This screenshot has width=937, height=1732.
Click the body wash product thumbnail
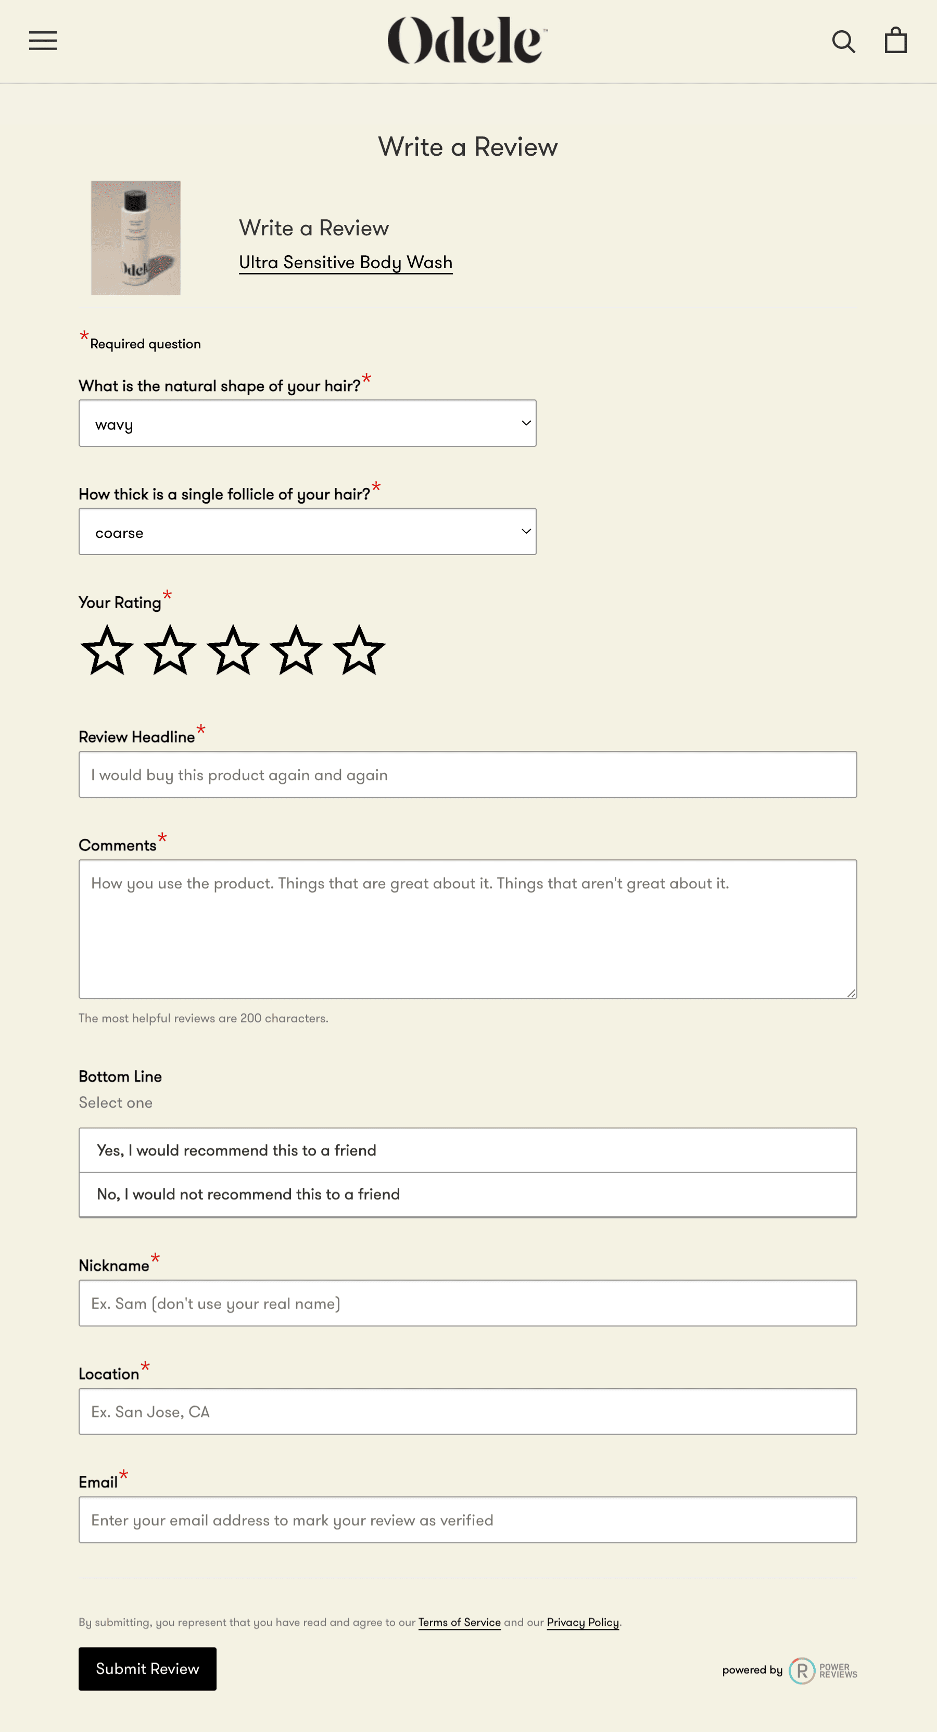coord(136,238)
